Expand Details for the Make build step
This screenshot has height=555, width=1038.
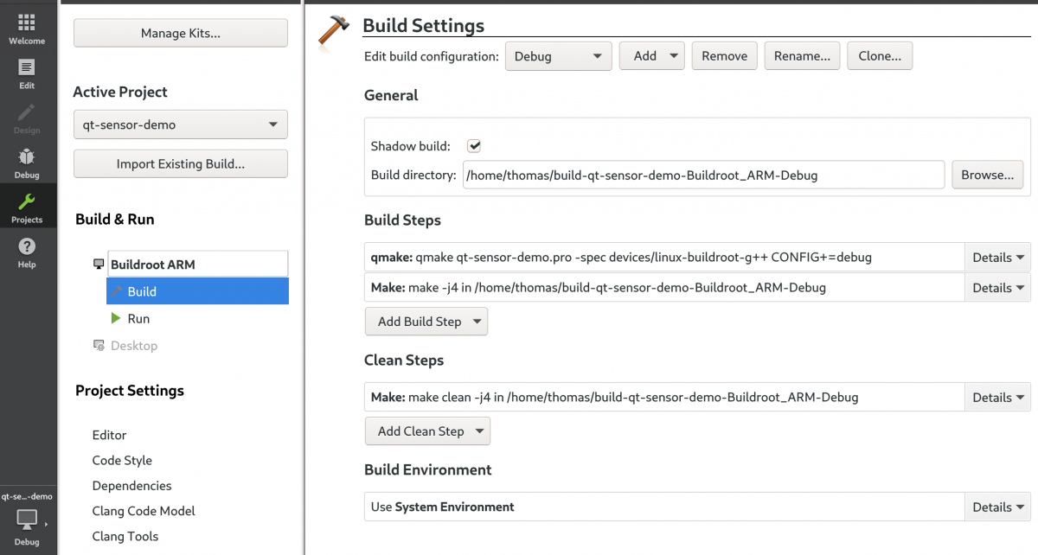997,287
